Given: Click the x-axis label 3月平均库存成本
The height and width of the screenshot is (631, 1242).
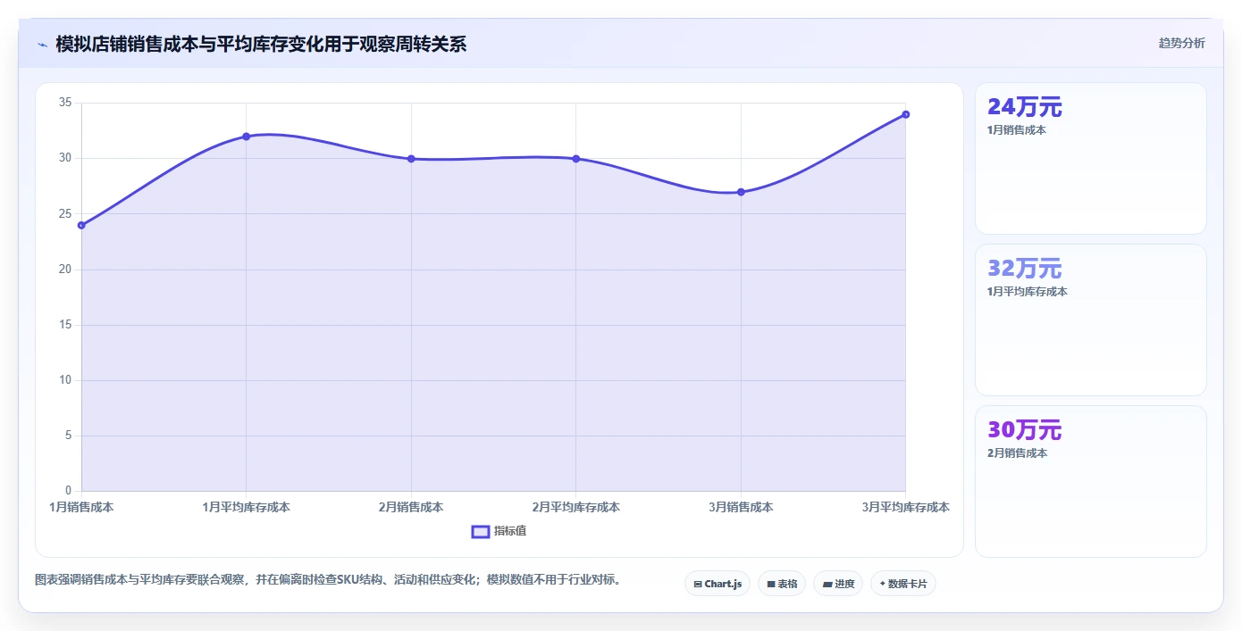Looking at the screenshot, I should (x=905, y=507).
